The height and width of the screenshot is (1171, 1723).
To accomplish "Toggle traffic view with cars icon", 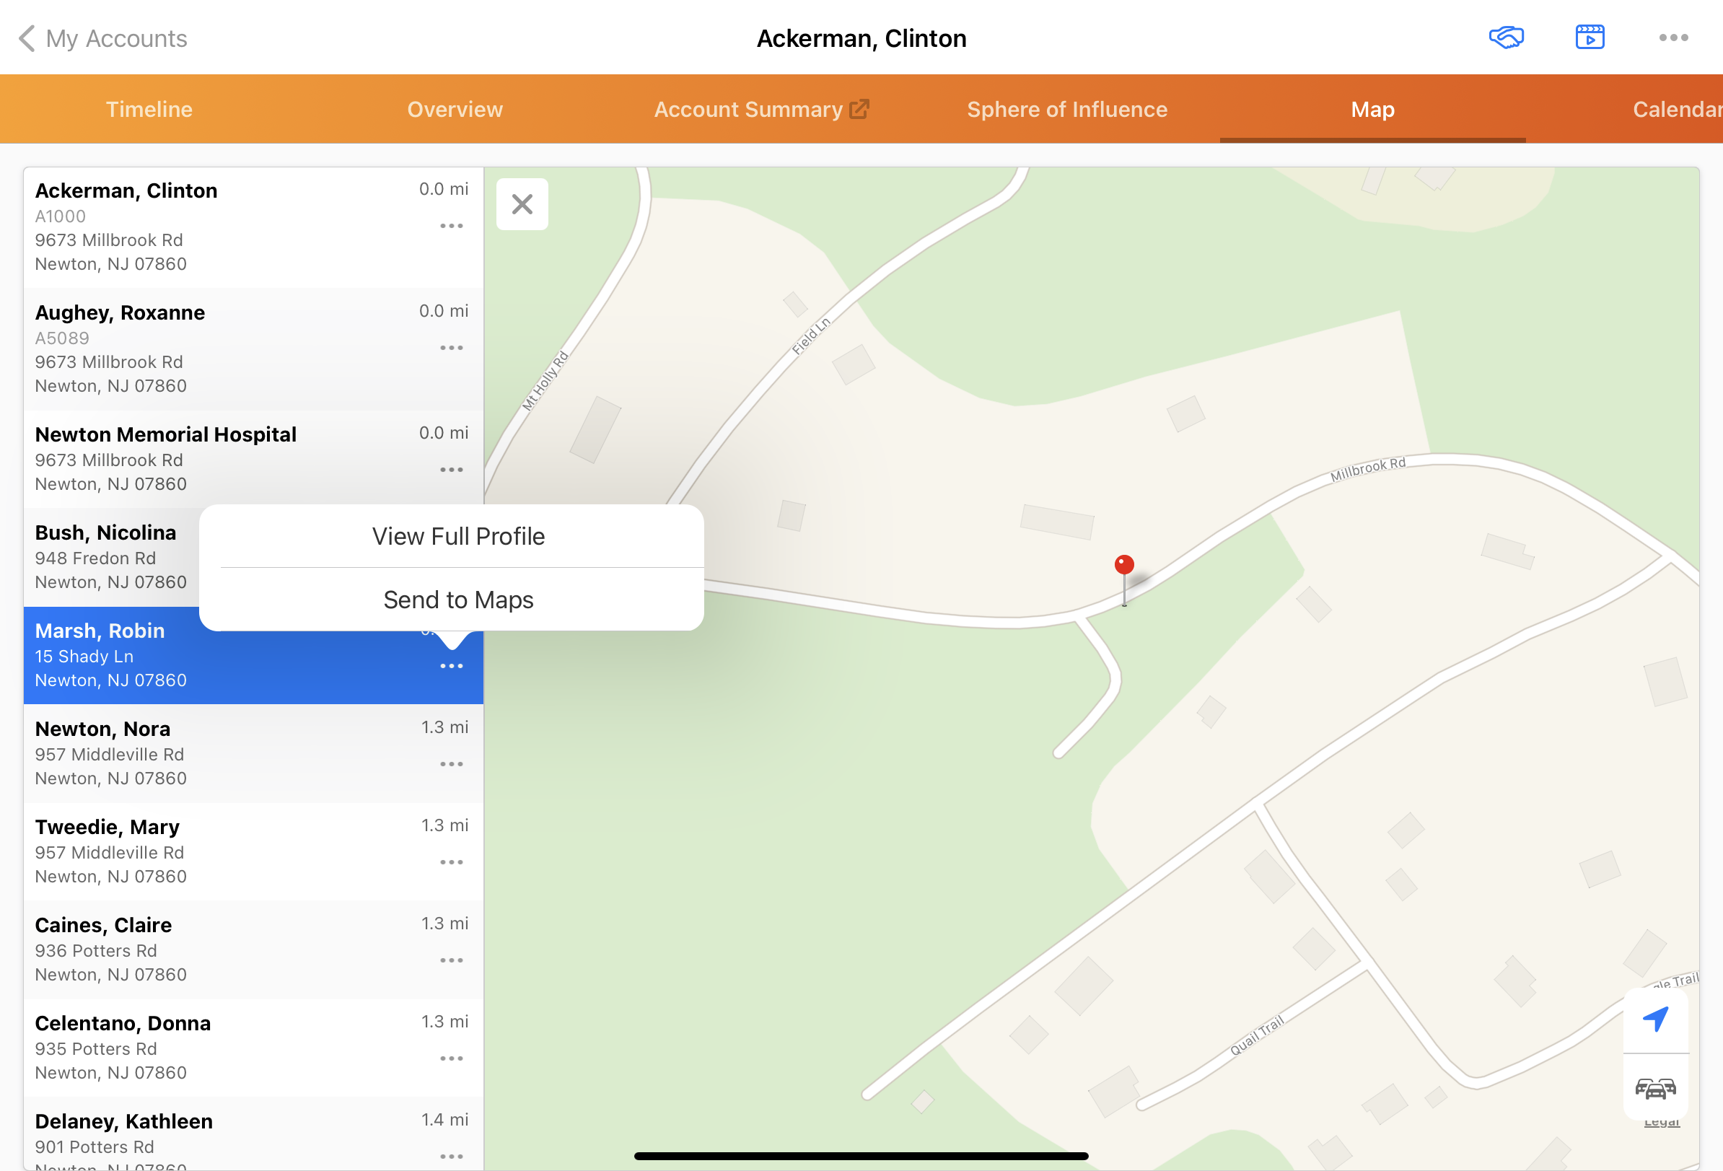I will coord(1654,1087).
